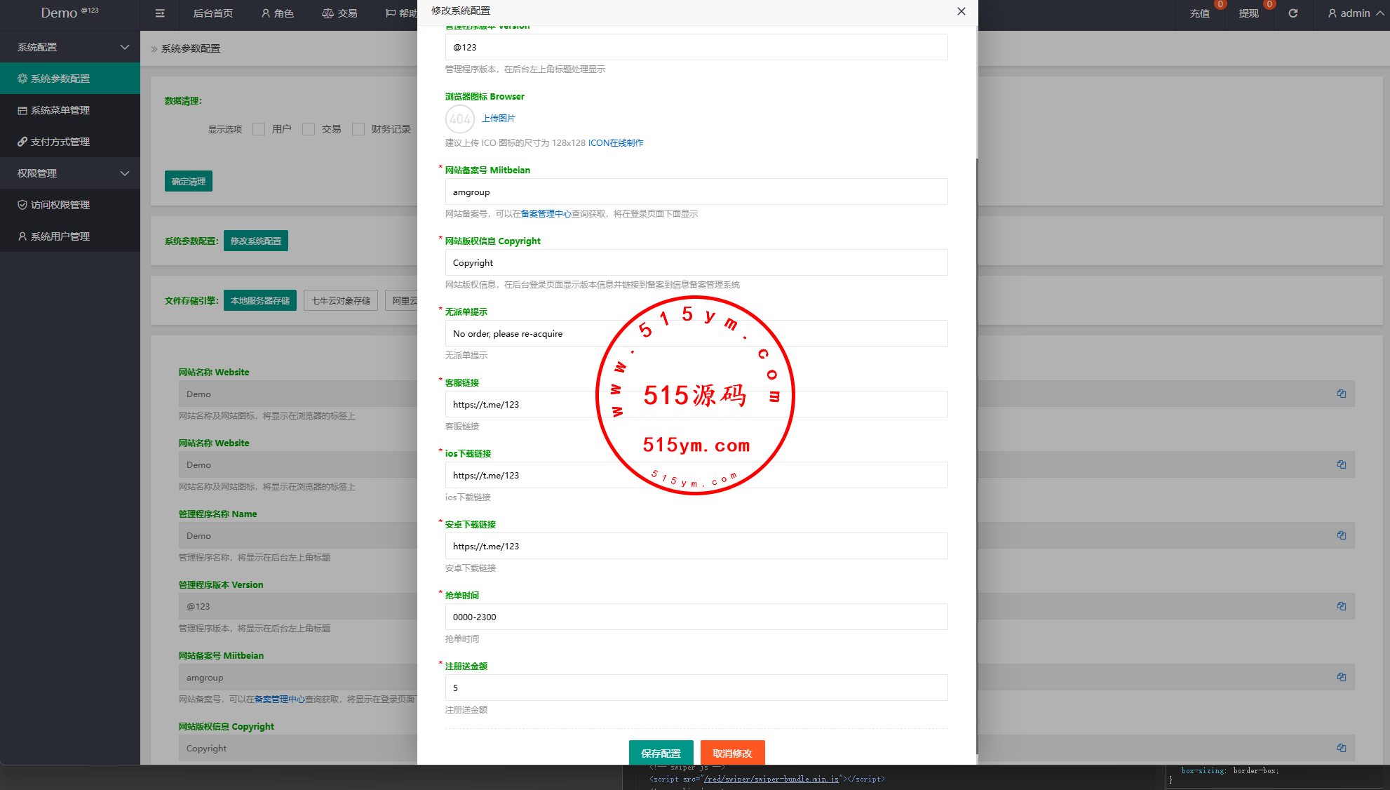Click the hamburger menu collapse icon
This screenshot has height=790, width=1390.
(x=160, y=13)
